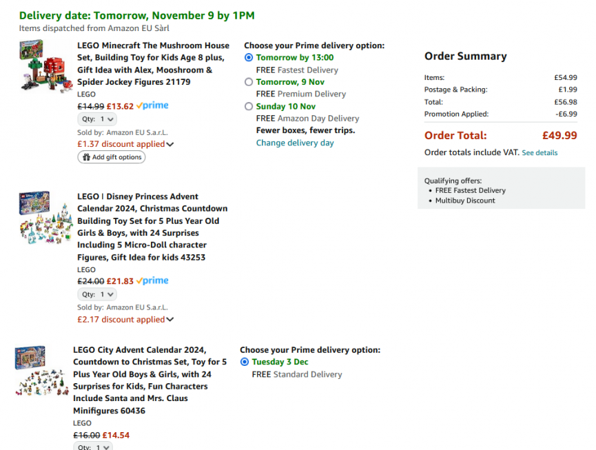Image resolution: width=596 pixels, height=450 pixels.
Task: Expand the £2.17 discount applied details
Action: click(169, 320)
